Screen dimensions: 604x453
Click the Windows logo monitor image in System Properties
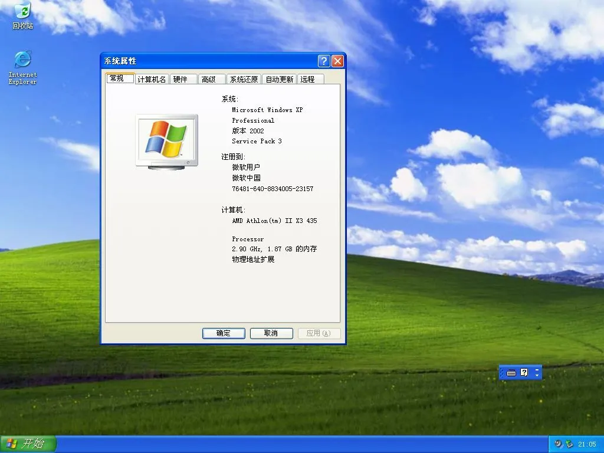click(x=166, y=140)
